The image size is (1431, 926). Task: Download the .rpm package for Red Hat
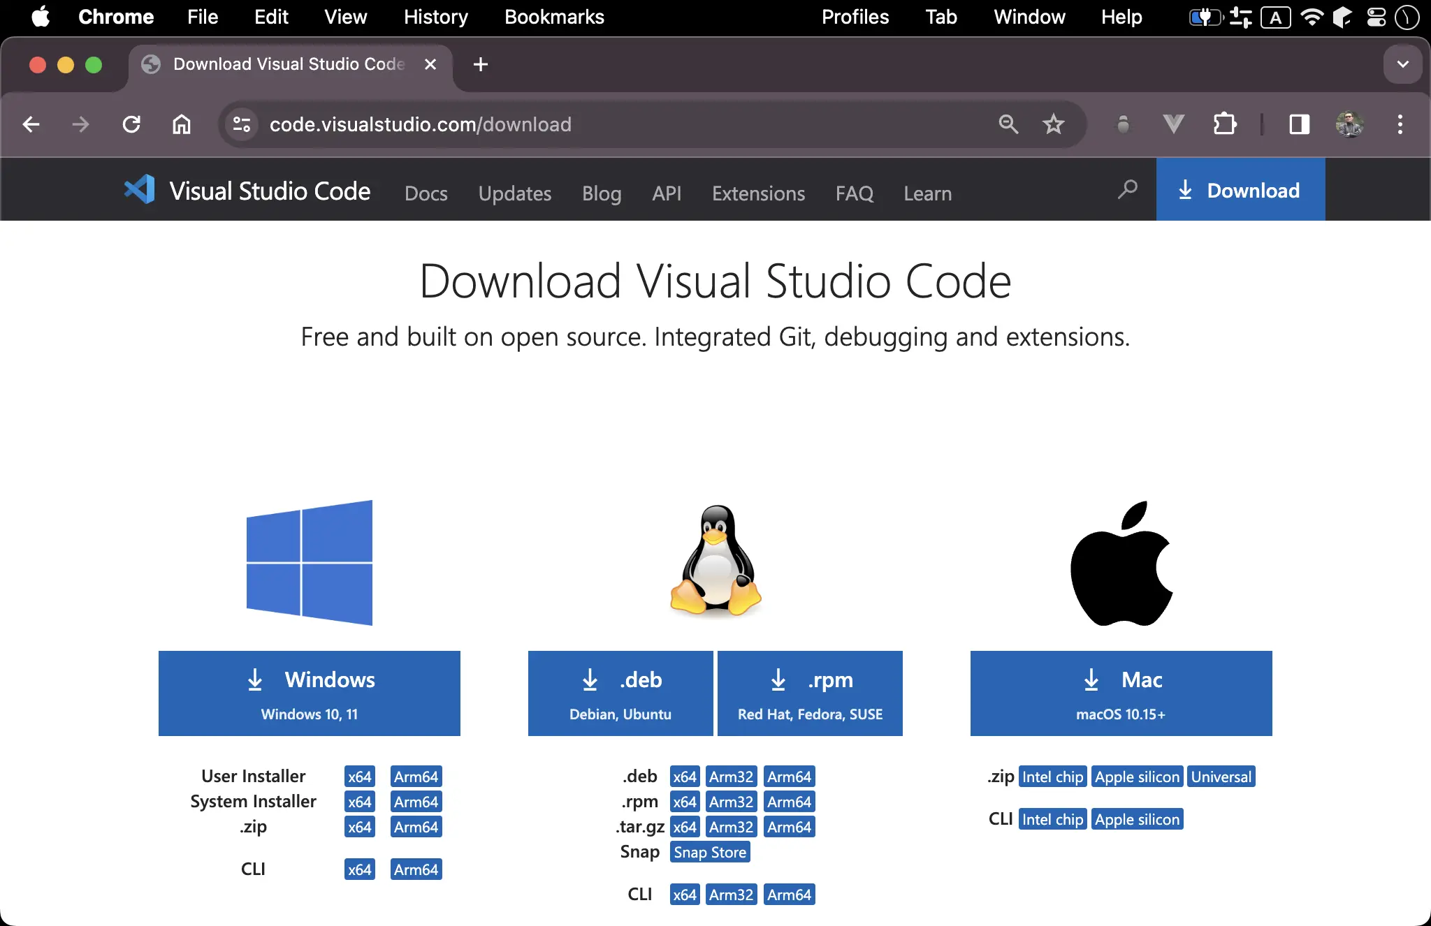click(x=810, y=693)
